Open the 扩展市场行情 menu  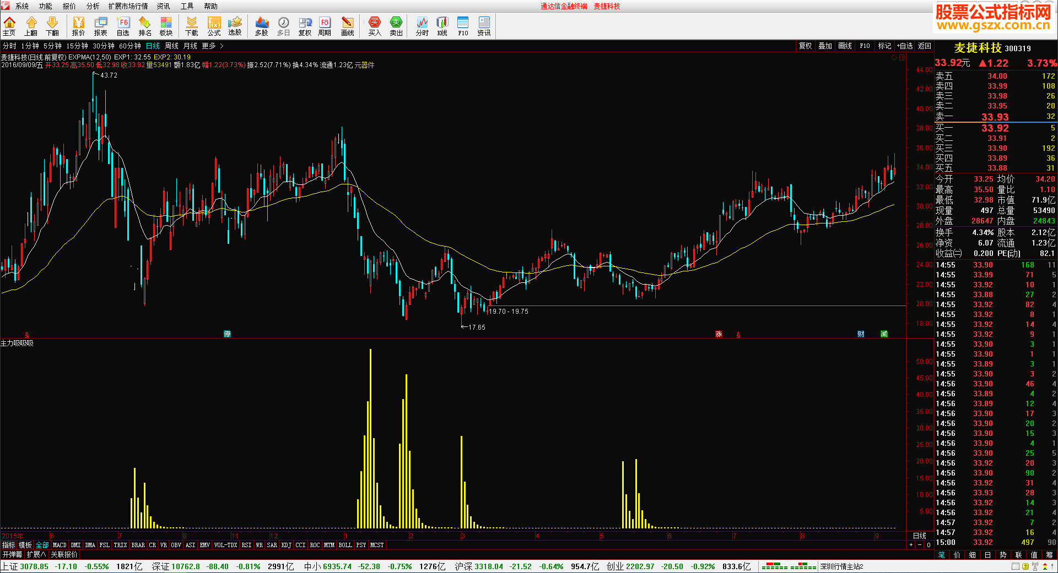[x=128, y=6]
